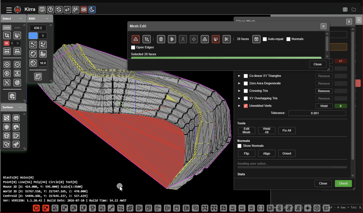Click the circled R reset view icon
This screenshot has height=213, width=363.
(x=7, y=73)
